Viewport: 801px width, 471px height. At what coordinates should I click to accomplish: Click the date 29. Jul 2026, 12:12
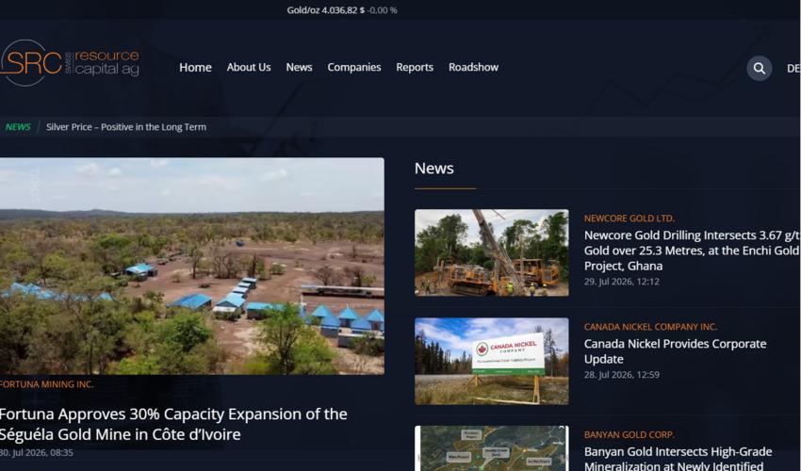tap(622, 282)
